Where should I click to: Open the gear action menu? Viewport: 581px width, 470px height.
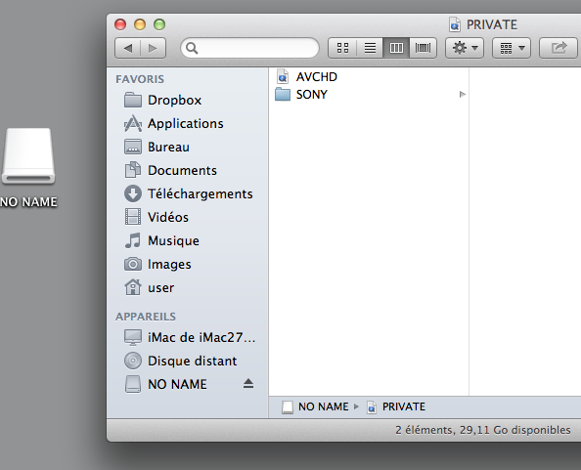(x=465, y=48)
